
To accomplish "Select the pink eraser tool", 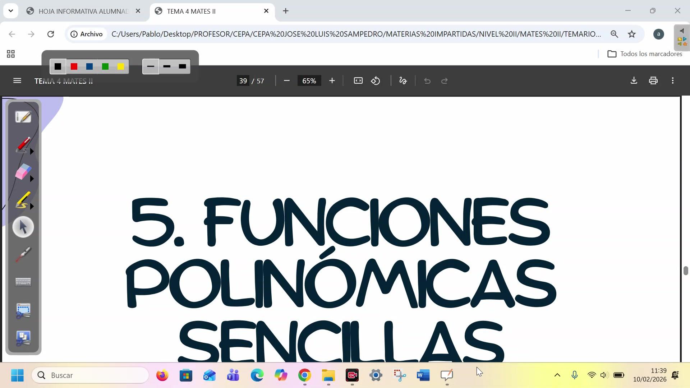I will pyautogui.click(x=23, y=172).
